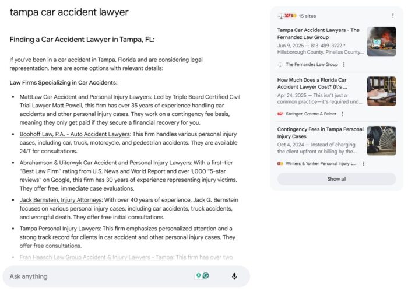Open the options menu next to Steinger, Greene & Feiner
Image resolution: width=408 pixels, height=294 pixels.
click(x=342, y=114)
